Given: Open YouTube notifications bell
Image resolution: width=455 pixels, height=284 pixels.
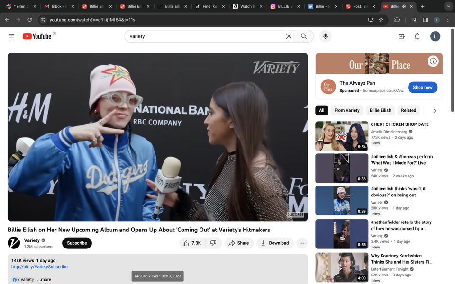Looking at the screenshot, I should (417, 36).
